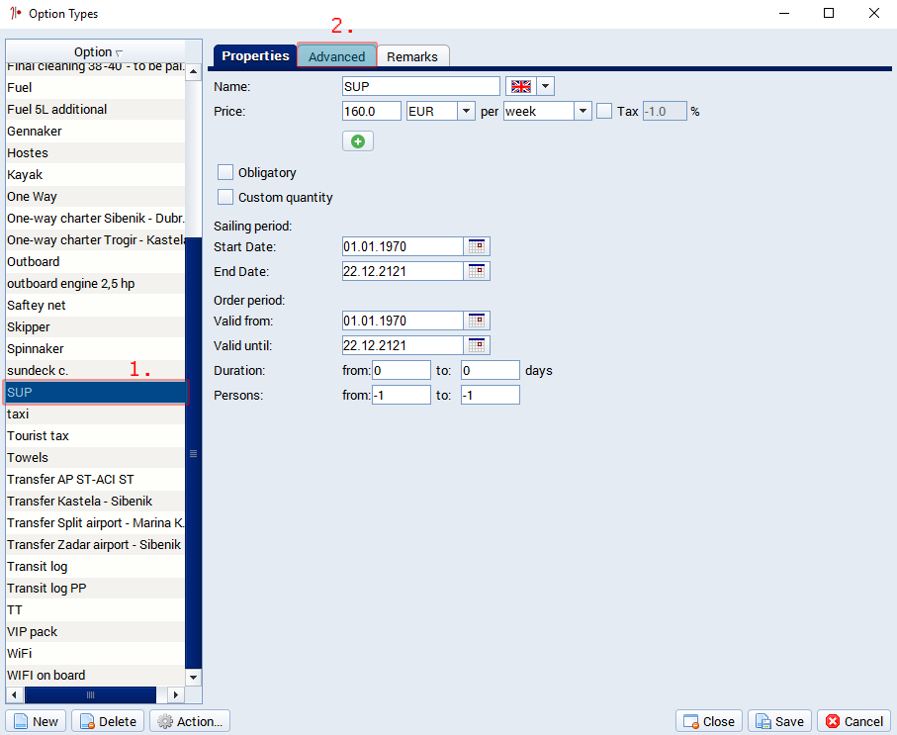This screenshot has width=897, height=735.
Task: Click the End Date text field
Action: pos(403,271)
